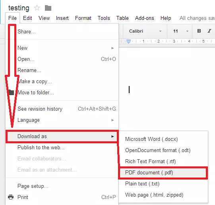Click the blue indent marker on ruler
This screenshot has width=215, height=205.
pyautogui.click(x=128, y=41)
